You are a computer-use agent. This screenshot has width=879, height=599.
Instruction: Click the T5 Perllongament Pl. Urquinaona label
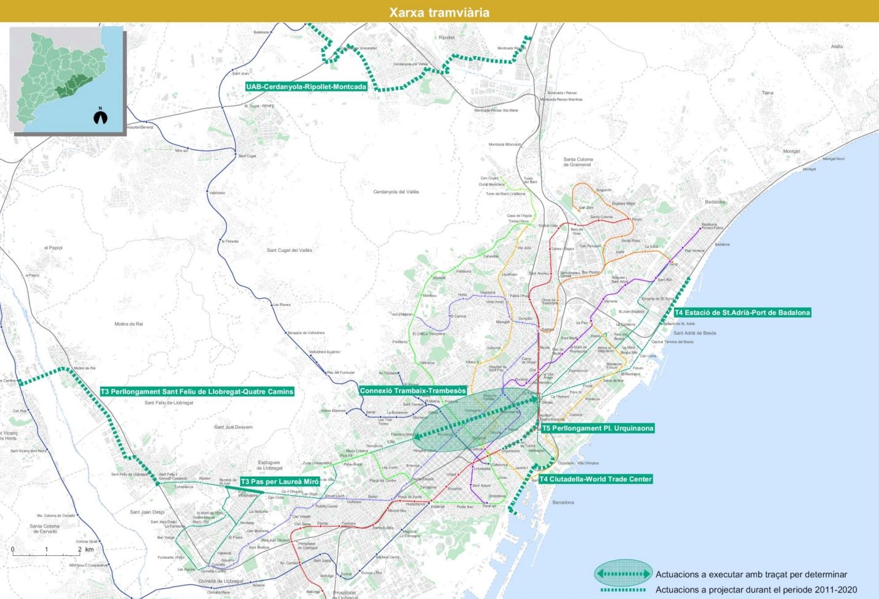(598, 428)
